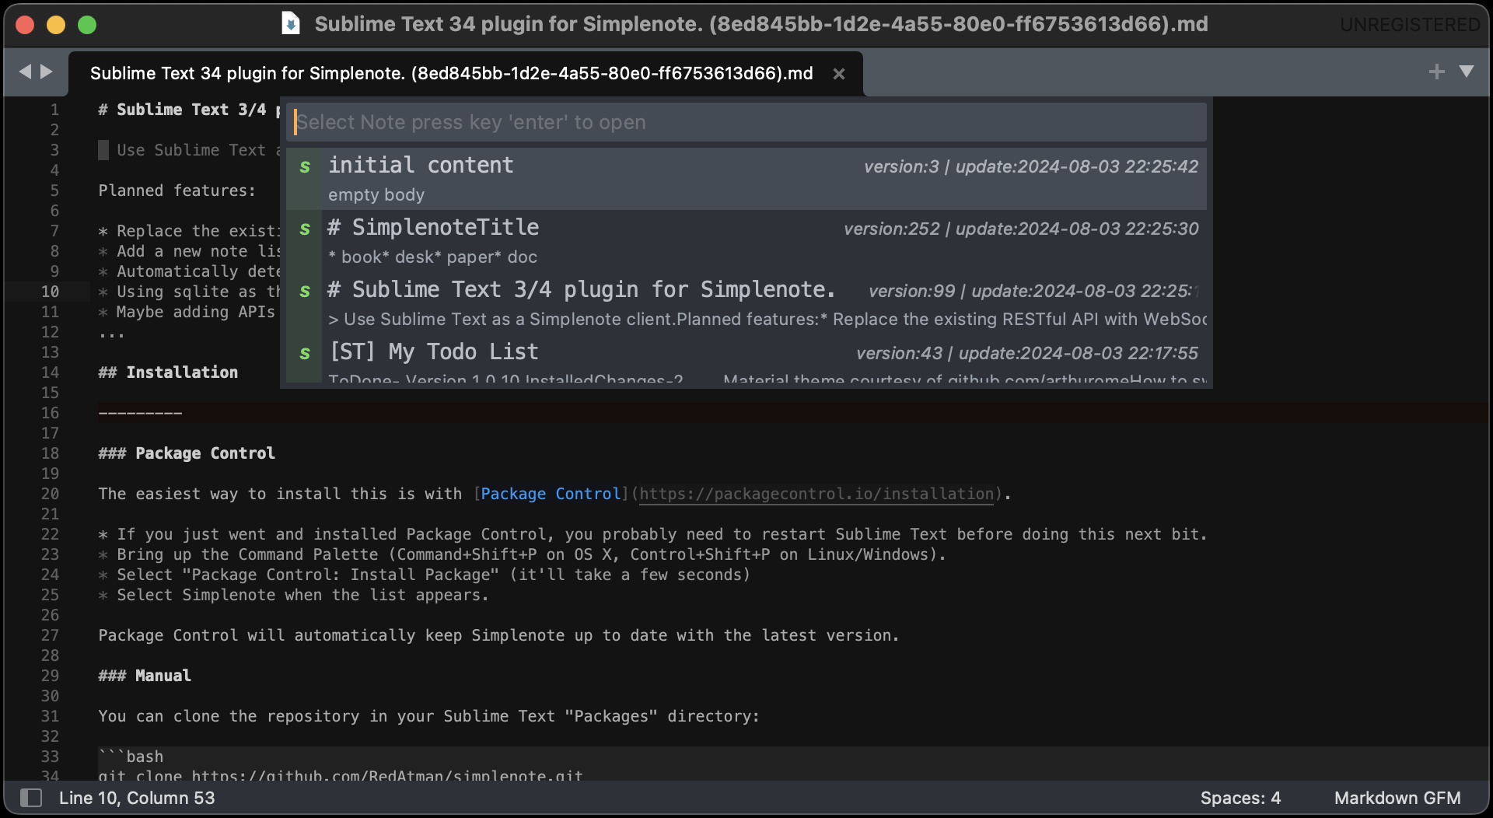Click the S icon beside '# SimplenoteTitle'

(305, 229)
